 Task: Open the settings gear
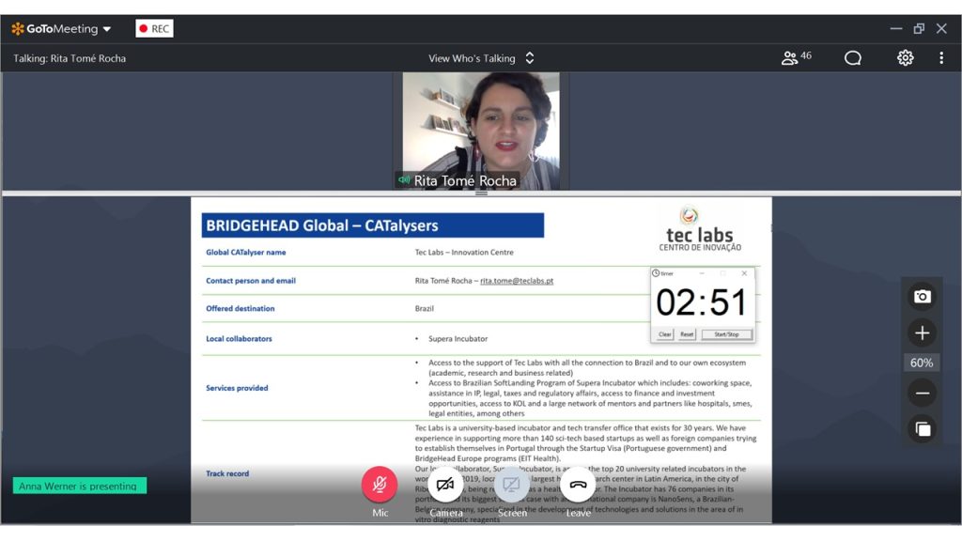click(x=905, y=57)
